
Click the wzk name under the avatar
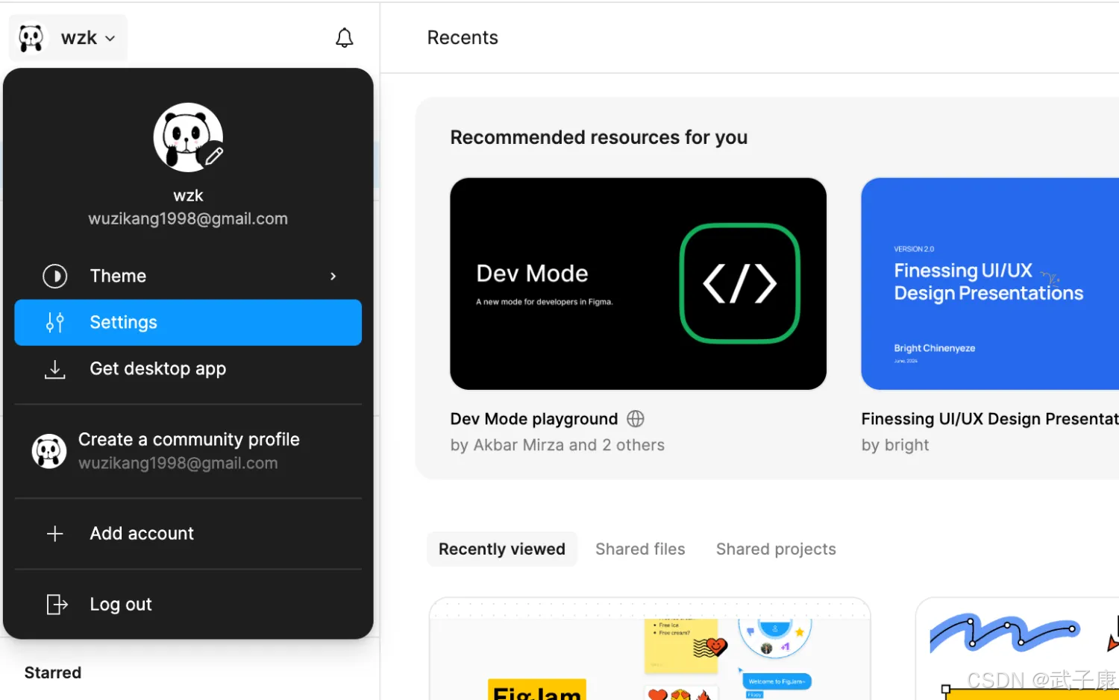tap(188, 195)
